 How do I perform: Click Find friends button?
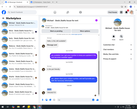(113, 12)
